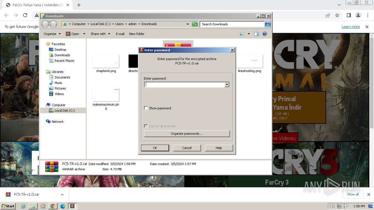Open Explorer help question mark icon
The height and width of the screenshot is (210, 374).
click(265, 34)
